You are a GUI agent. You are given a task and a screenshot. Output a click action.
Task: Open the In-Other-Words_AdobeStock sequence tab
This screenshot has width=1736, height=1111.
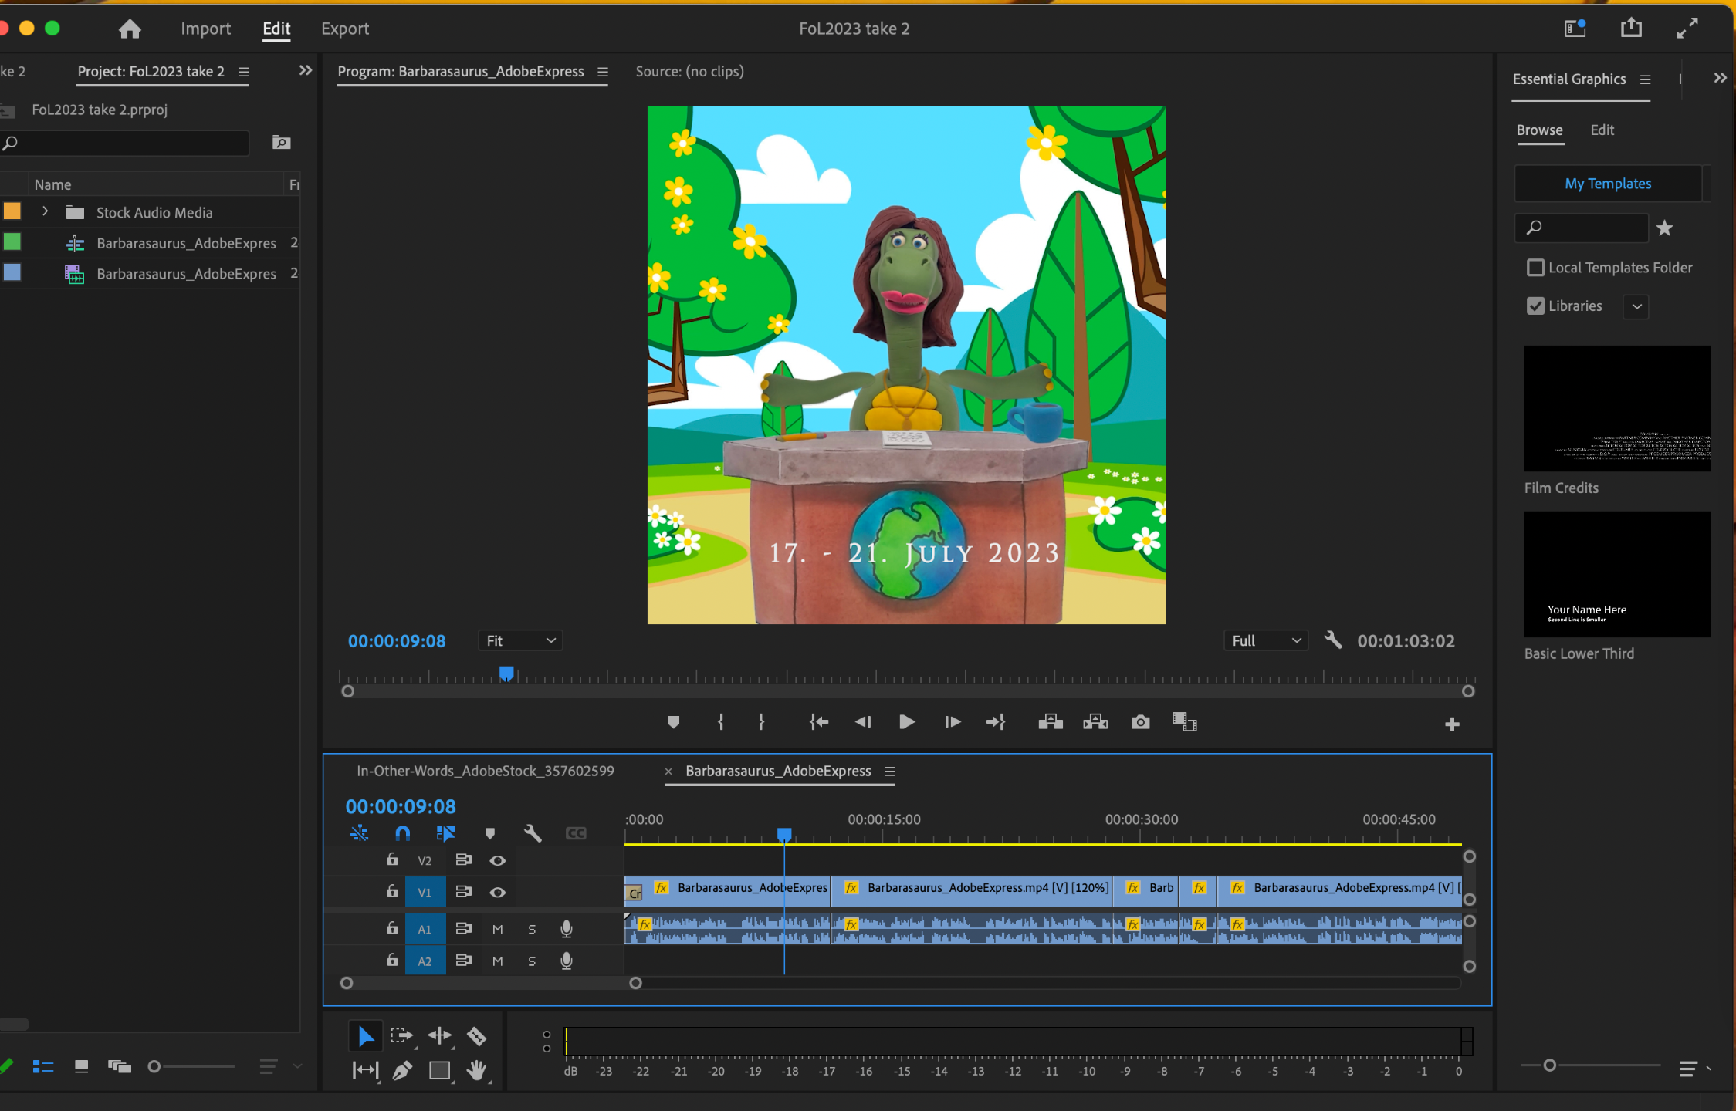tap(485, 771)
